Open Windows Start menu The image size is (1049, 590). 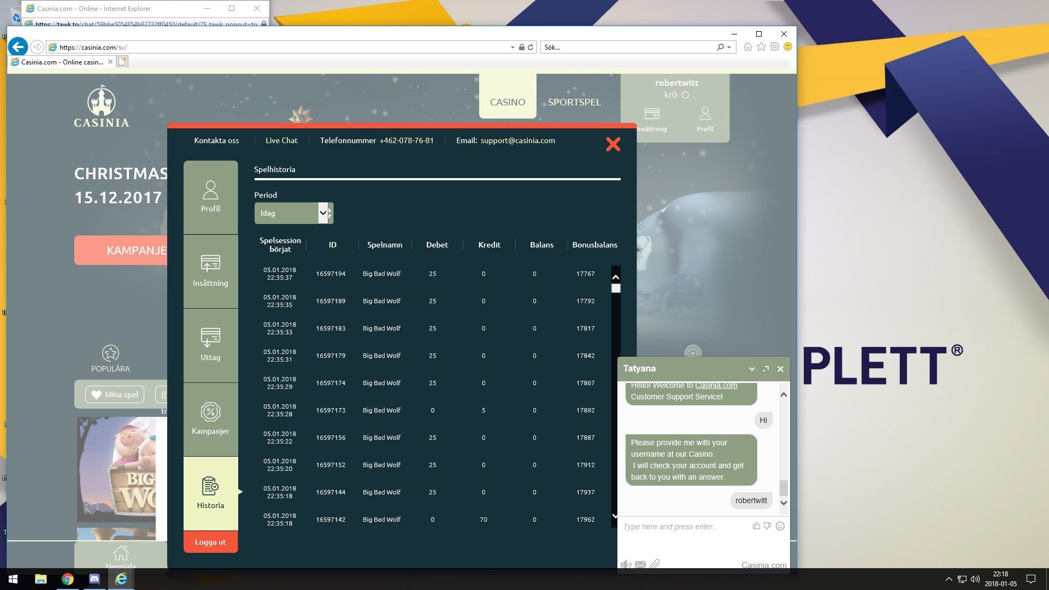pyautogui.click(x=13, y=579)
